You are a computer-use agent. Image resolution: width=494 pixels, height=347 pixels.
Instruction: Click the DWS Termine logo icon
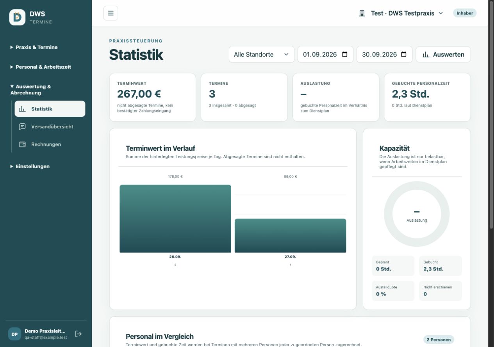17,17
